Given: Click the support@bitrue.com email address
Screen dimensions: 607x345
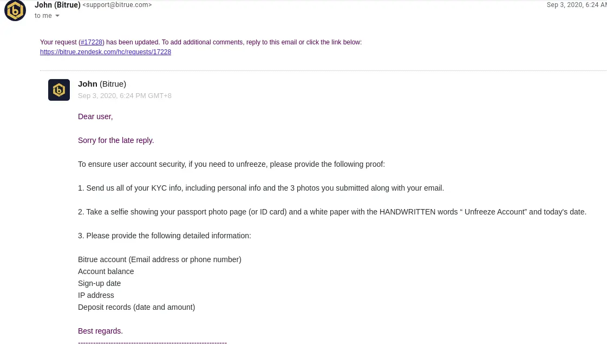Looking at the screenshot, I should point(117,5).
